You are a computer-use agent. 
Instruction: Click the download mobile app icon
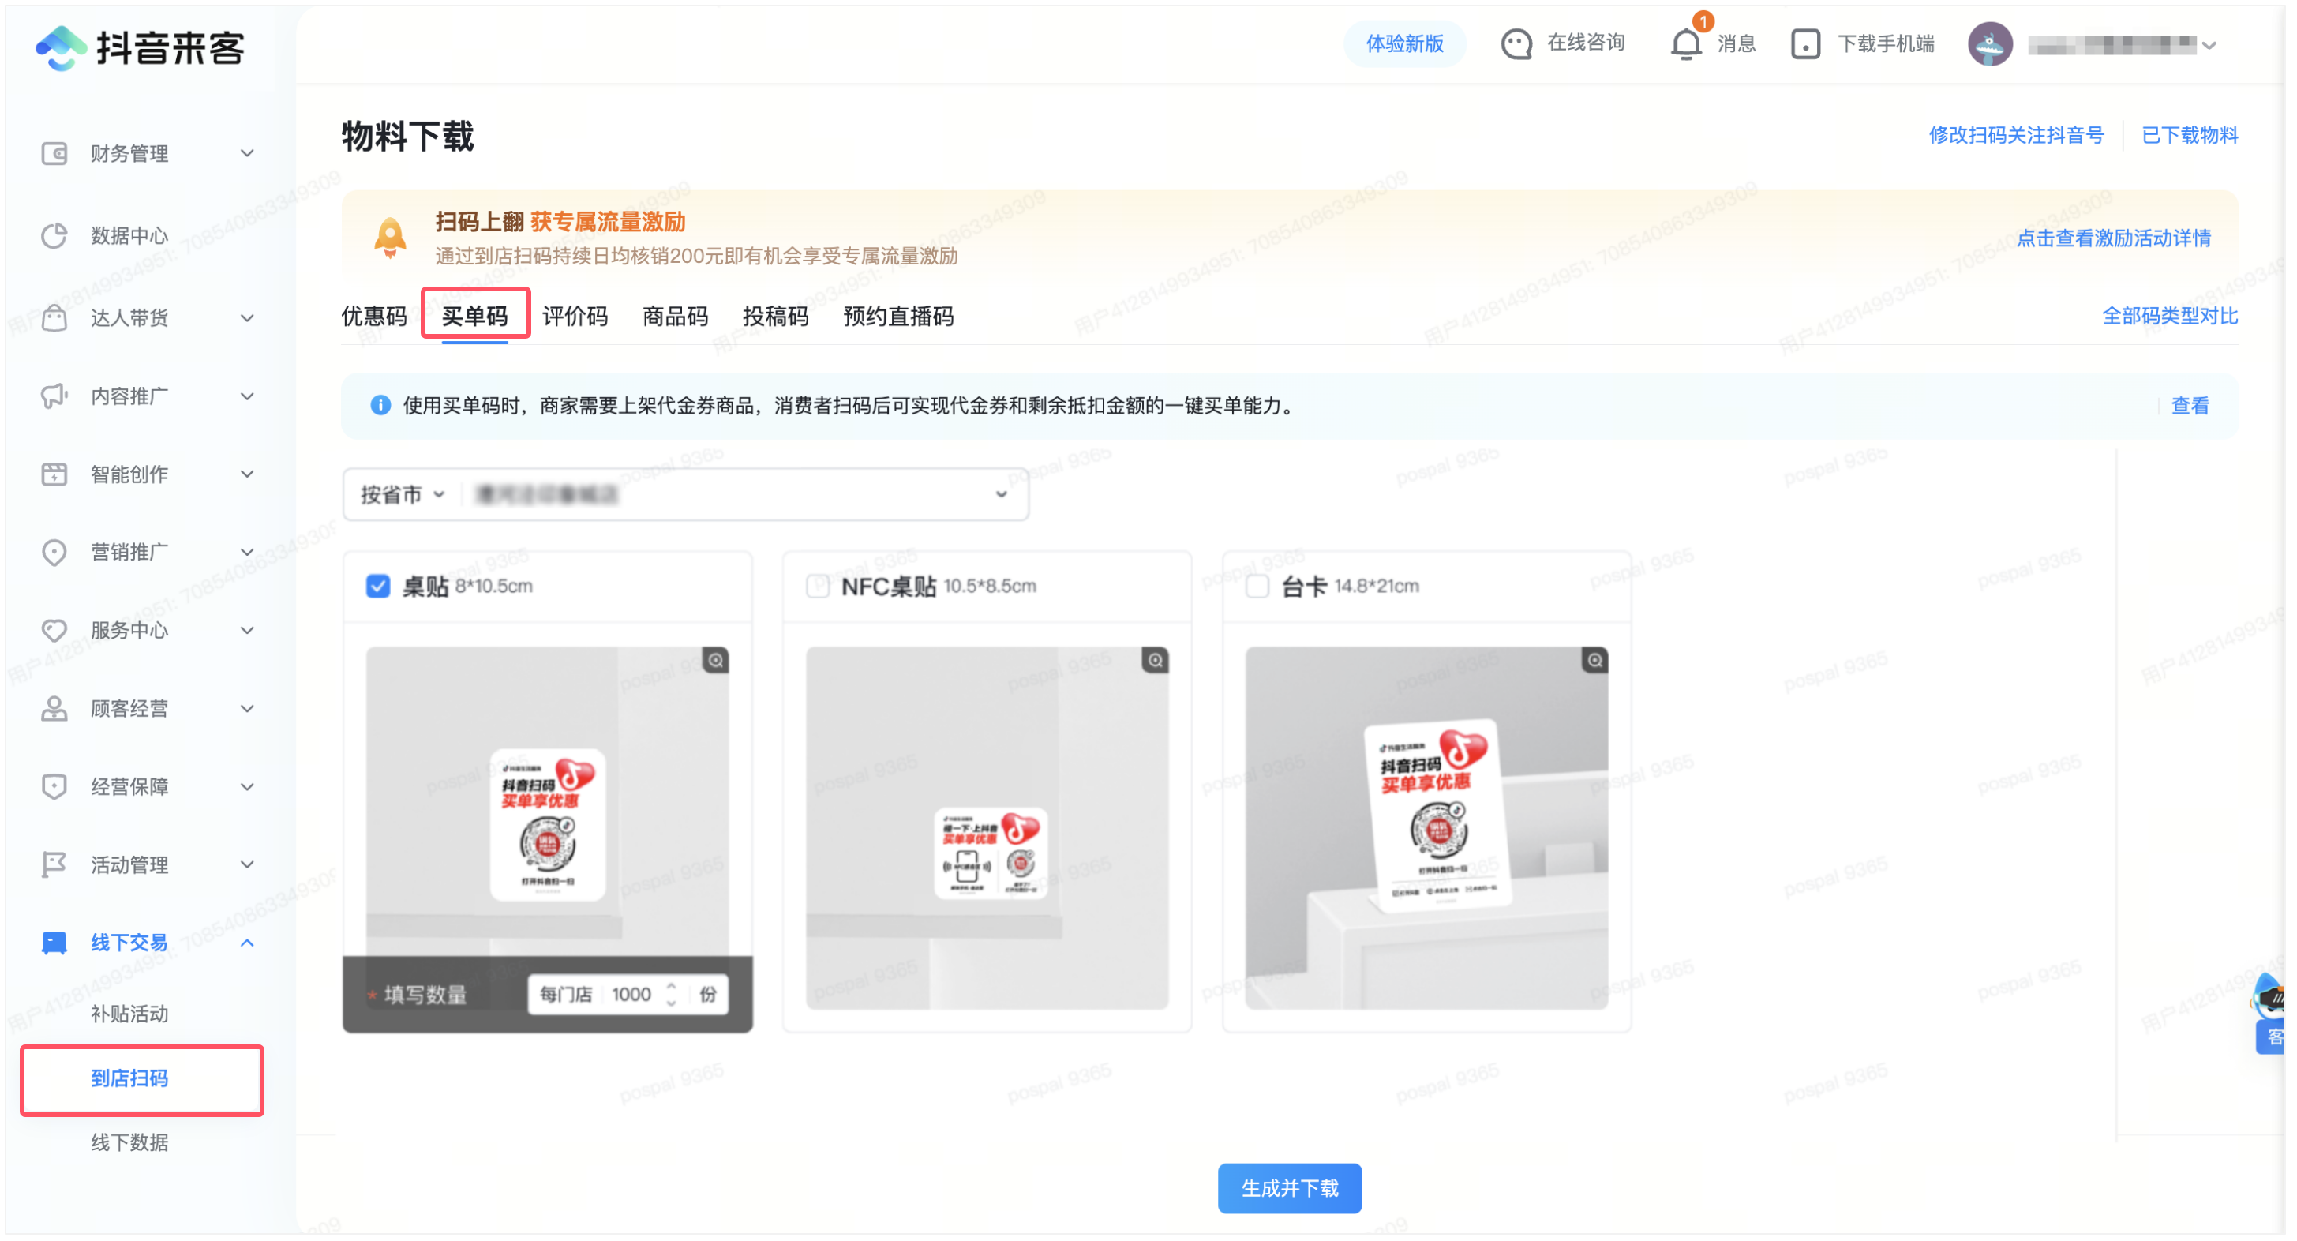1804,43
